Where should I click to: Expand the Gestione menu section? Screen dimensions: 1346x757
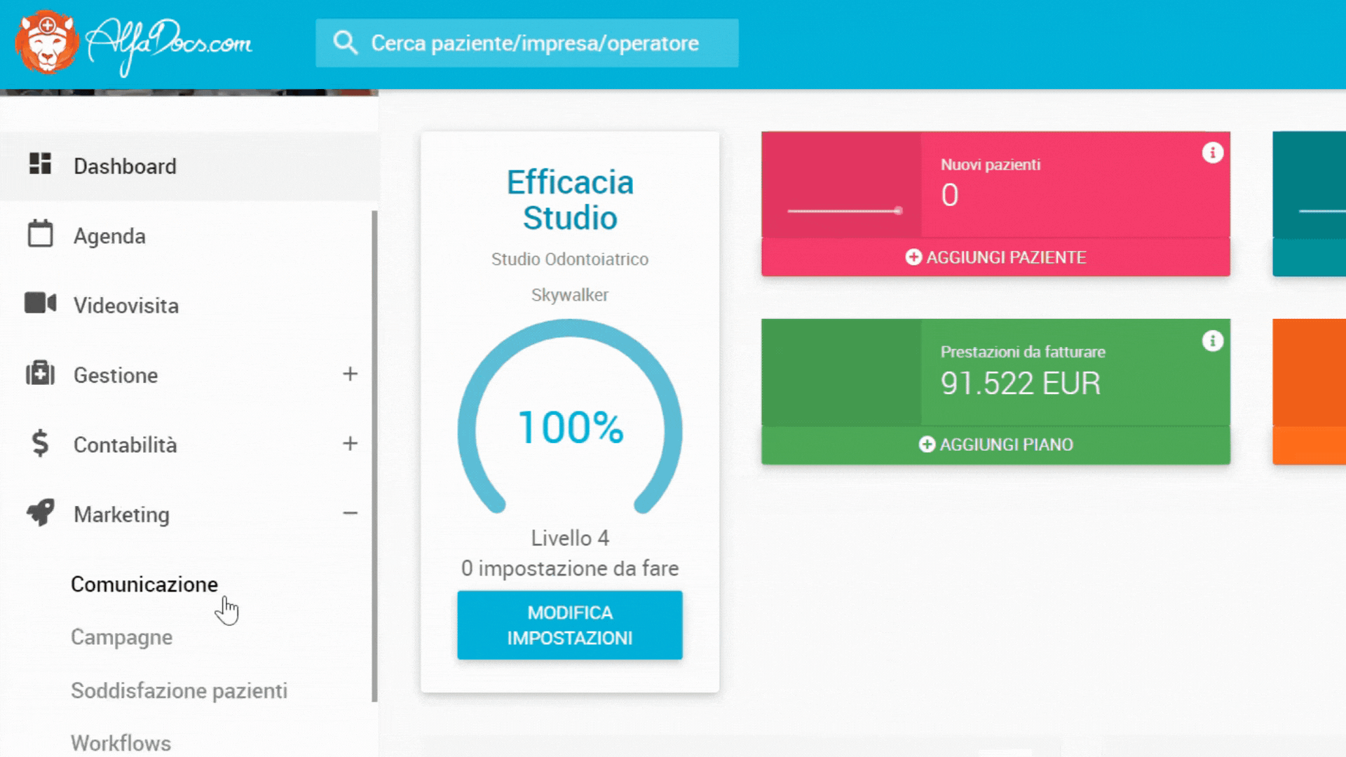click(350, 374)
